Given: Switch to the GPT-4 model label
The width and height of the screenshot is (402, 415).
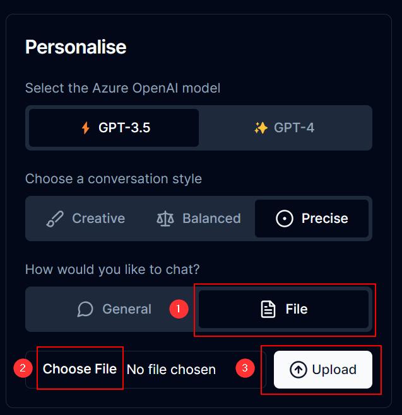Looking at the screenshot, I should click(294, 128).
